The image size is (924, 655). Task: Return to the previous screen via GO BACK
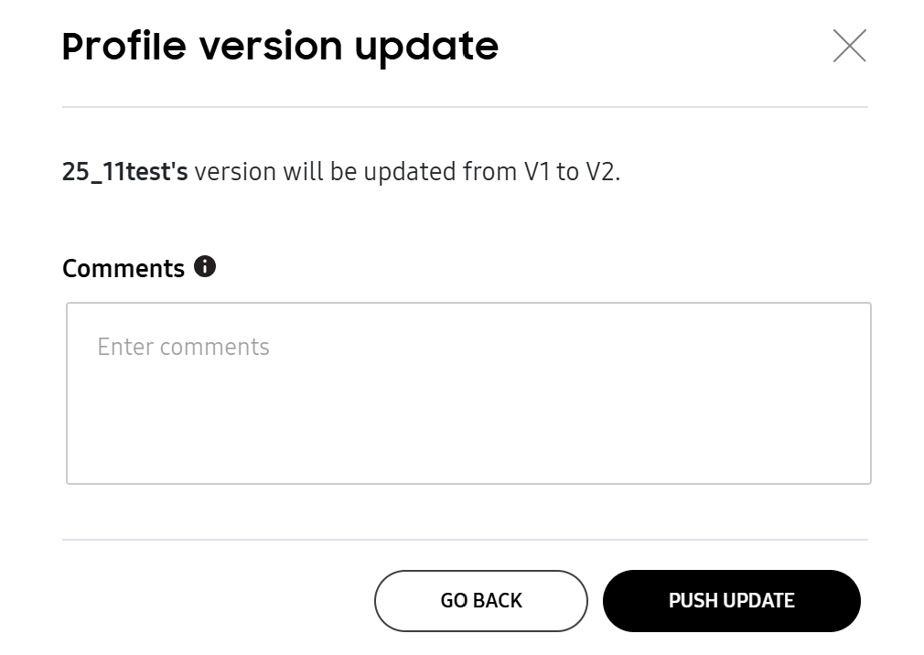(x=480, y=600)
